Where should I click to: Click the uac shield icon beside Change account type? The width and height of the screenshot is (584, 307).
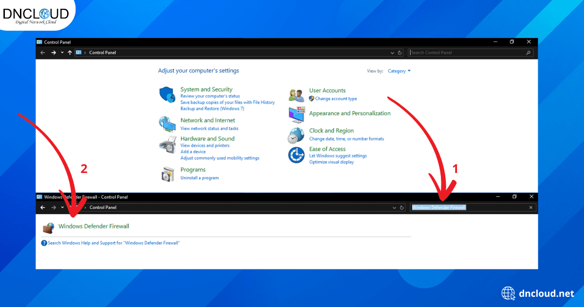[x=311, y=98]
